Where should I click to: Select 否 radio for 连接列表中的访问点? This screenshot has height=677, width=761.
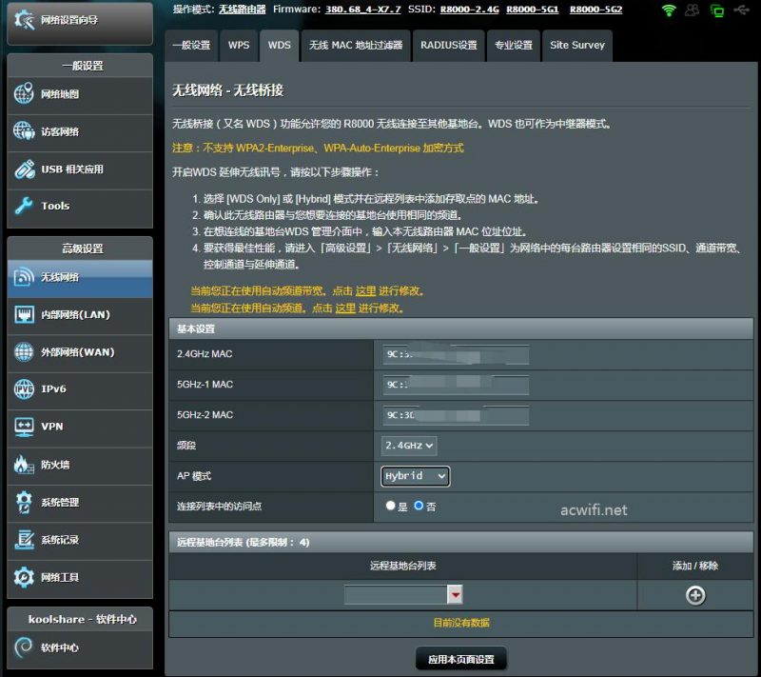(x=419, y=506)
